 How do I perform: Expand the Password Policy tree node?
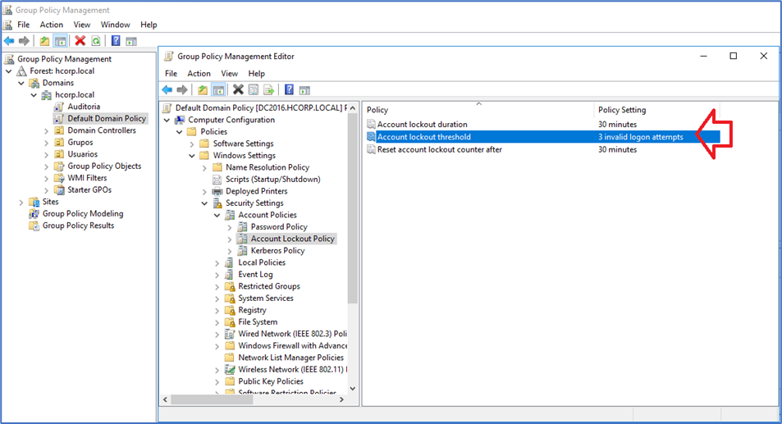click(x=230, y=227)
